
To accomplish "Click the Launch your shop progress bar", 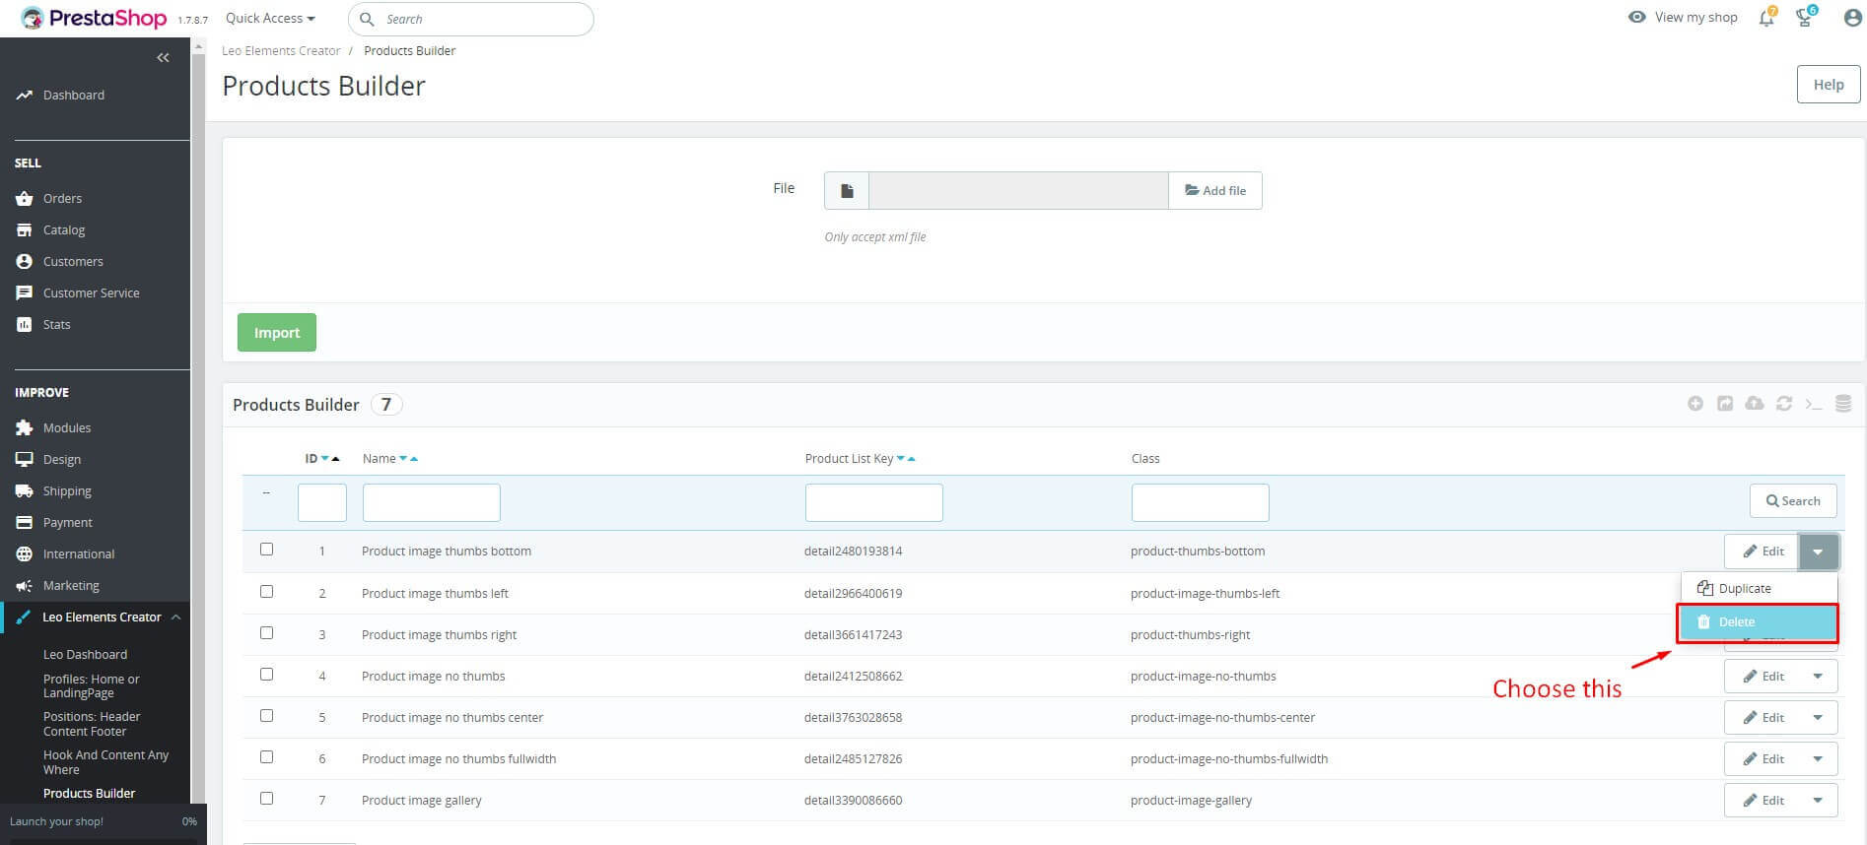I will click(x=104, y=821).
